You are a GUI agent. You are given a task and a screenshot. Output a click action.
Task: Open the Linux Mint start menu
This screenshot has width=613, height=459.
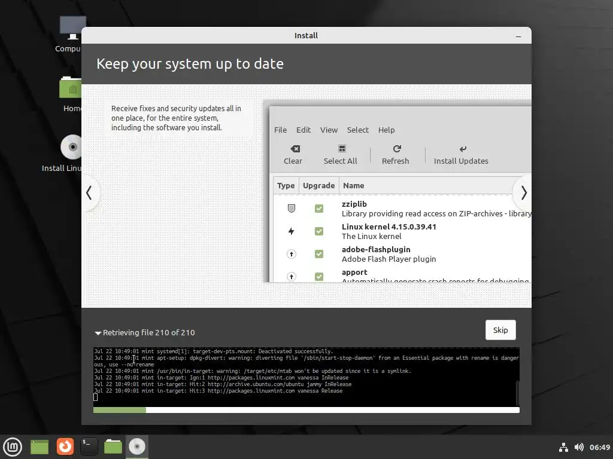tap(13, 447)
